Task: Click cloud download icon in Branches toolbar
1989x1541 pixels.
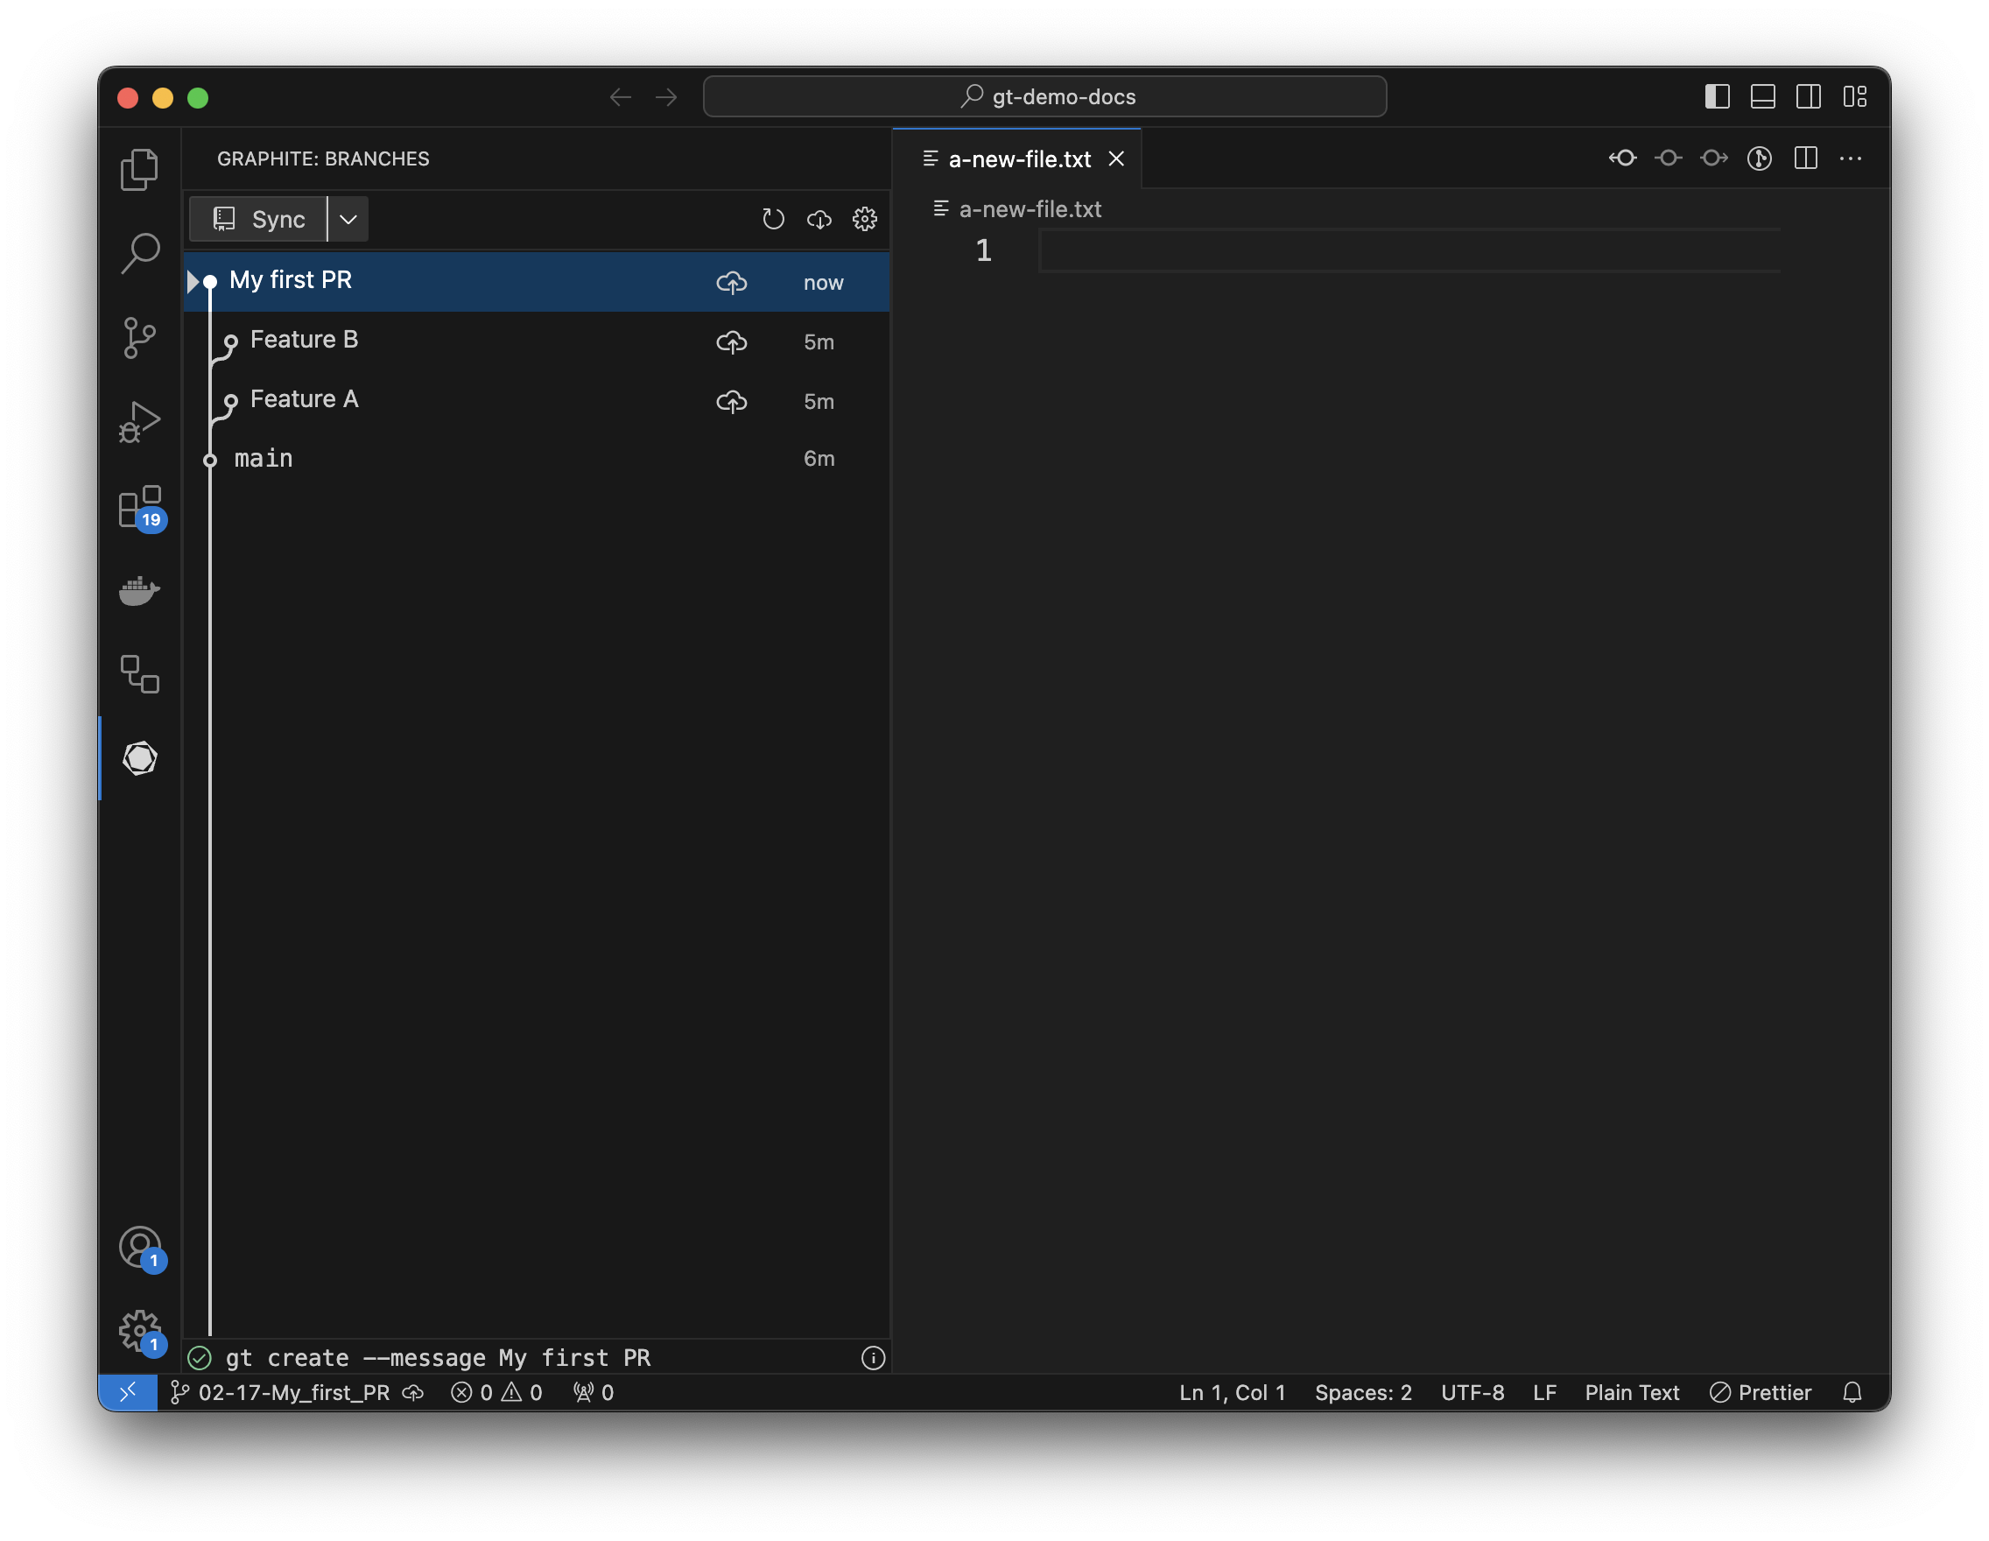Action: (819, 220)
